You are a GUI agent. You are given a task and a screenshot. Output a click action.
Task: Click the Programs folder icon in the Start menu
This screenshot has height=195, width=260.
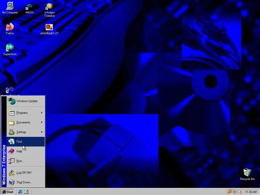click(11, 113)
